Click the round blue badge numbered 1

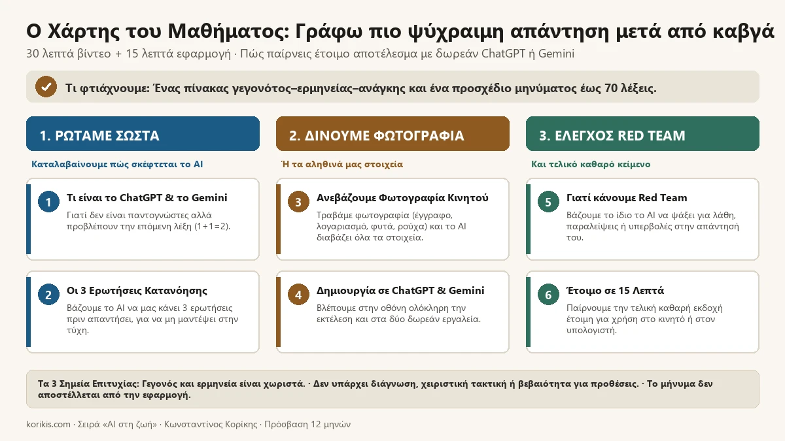pyautogui.click(x=48, y=203)
